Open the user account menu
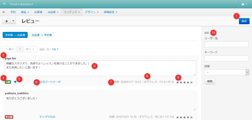This screenshot has height=120, width=252. tap(244, 4)
